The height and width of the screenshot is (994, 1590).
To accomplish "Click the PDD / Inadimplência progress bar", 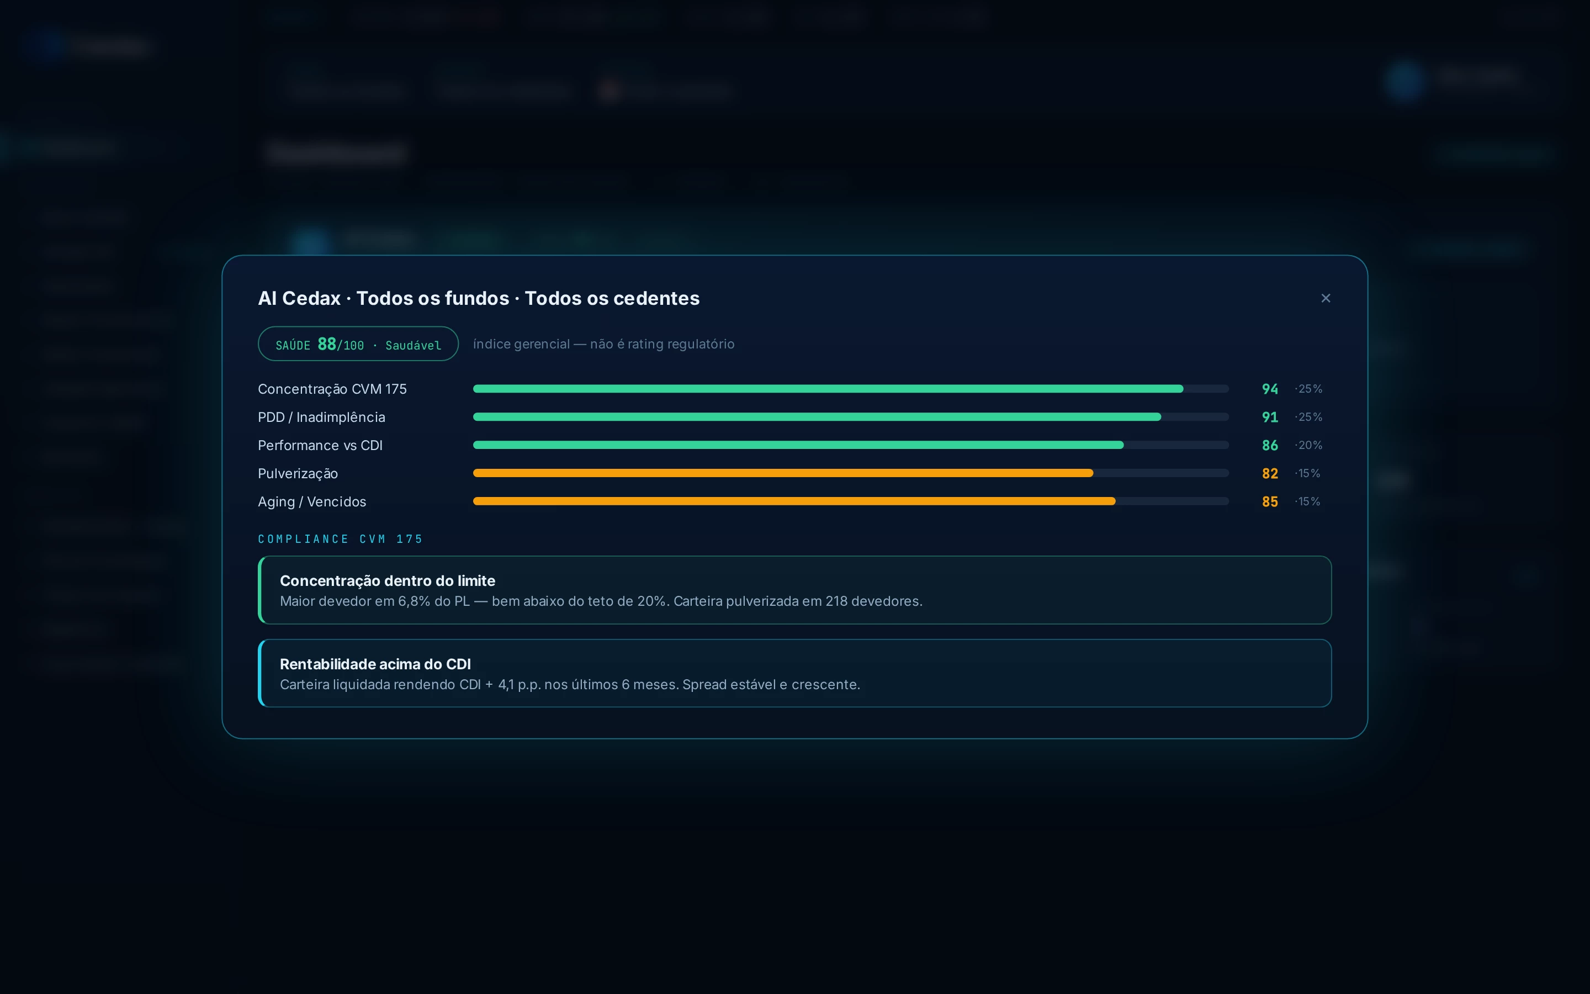I will [851, 417].
